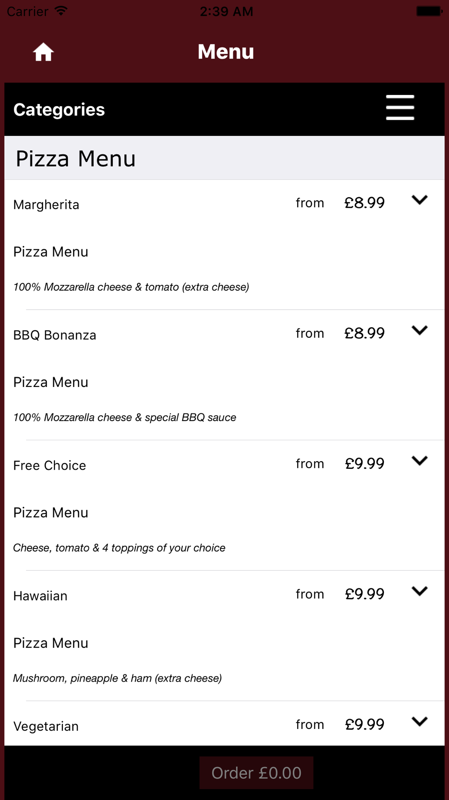
Task: Tap the Hawaiian £9.99 price
Action: click(x=365, y=594)
